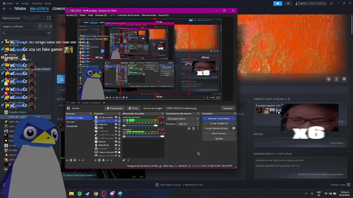Toggle lock on the Alertas source
353x198 pixels.
(119, 142)
